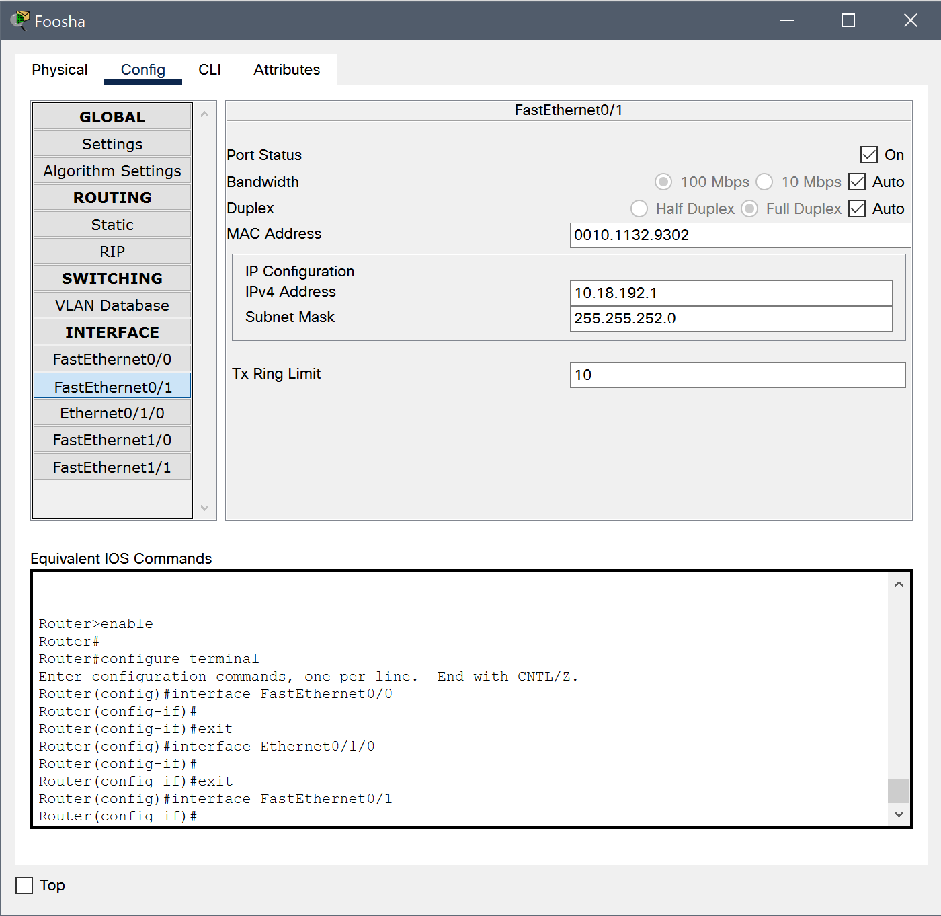
Task: Open Algorithm Settings
Action: [x=112, y=171]
